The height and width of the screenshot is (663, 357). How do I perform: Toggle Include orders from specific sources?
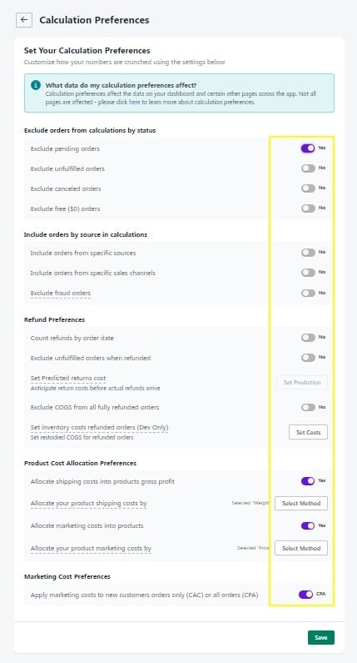tap(308, 253)
